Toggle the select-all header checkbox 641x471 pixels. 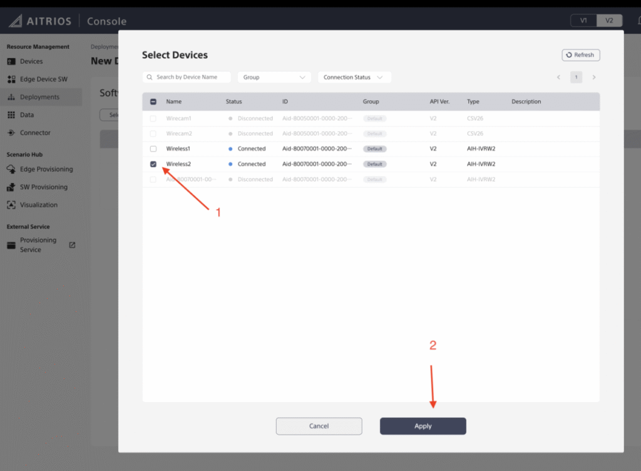[x=153, y=101]
